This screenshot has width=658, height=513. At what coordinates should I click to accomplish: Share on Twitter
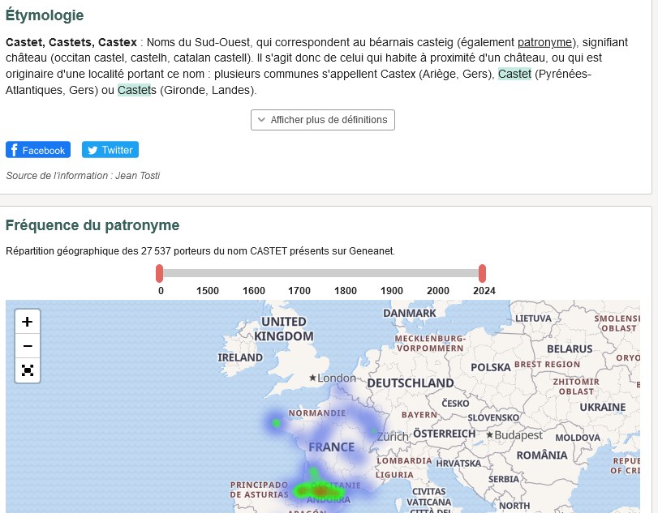(110, 150)
